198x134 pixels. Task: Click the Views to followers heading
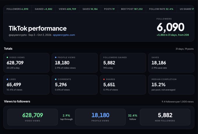pos(17,101)
